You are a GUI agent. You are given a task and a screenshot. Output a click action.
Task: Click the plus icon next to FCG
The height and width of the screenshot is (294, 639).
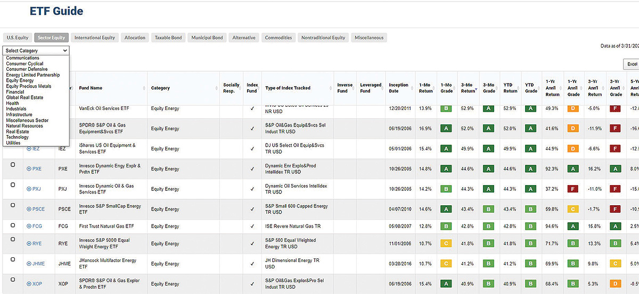tap(29, 226)
